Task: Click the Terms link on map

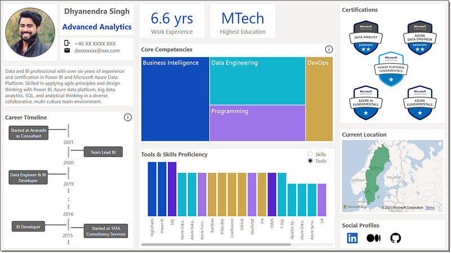Action: coord(430,208)
